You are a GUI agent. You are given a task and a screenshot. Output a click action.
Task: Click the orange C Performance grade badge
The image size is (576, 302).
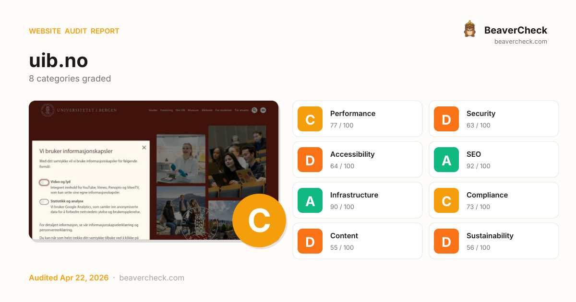(x=310, y=119)
